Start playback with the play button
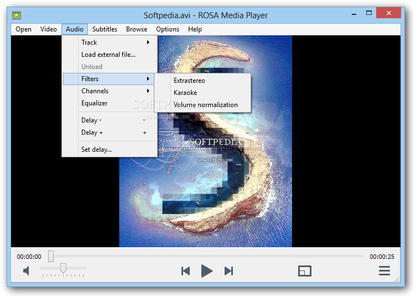 coord(207,271)
